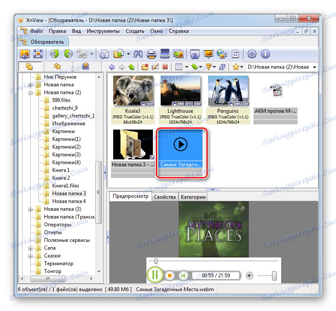Expand the Сказки folder tree node

click(30, 256)
